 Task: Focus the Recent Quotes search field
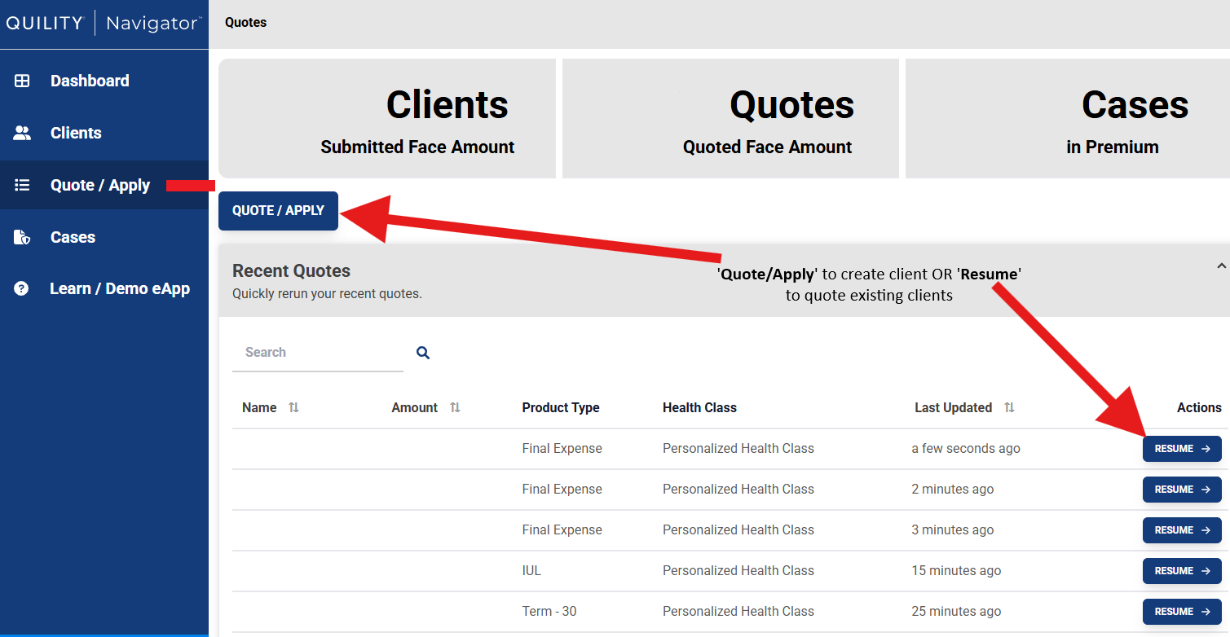coord(317,353)
